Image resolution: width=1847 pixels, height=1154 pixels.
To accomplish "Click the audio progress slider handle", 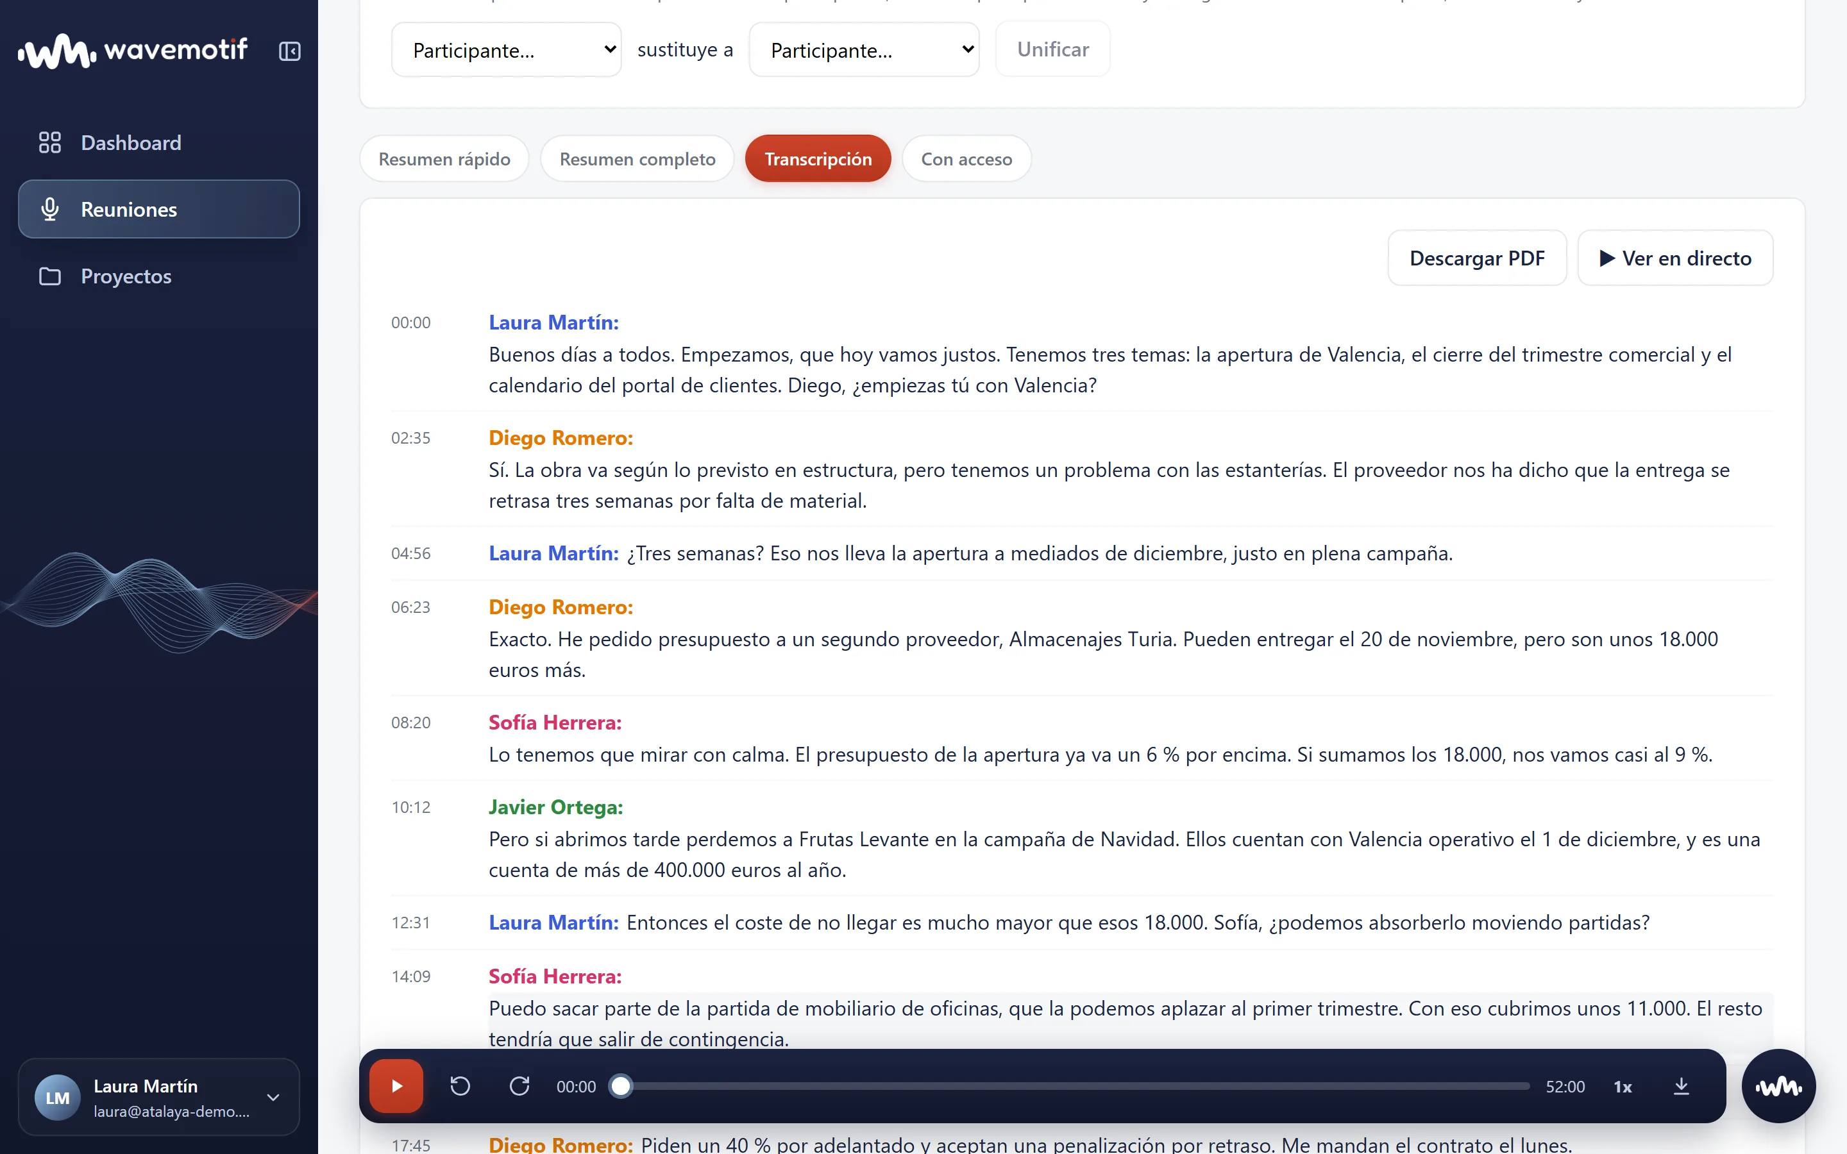I will coord(621,1085).
